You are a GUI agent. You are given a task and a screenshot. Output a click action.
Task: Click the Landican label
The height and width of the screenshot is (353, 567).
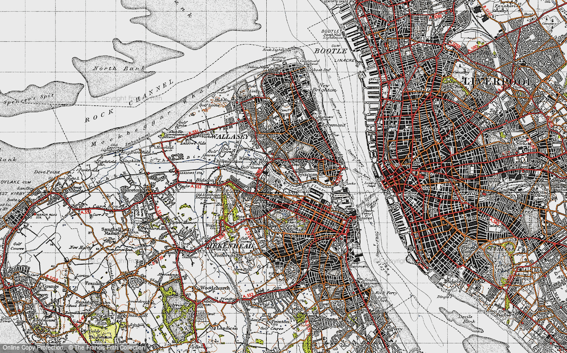click(x=226, y=328)
